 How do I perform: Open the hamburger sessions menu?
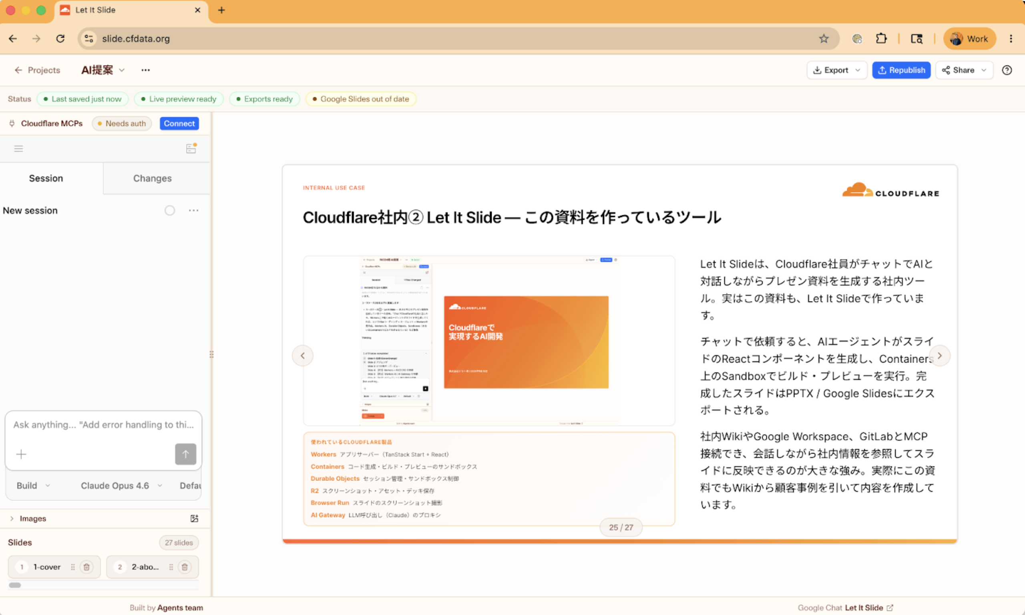(18, 149)
